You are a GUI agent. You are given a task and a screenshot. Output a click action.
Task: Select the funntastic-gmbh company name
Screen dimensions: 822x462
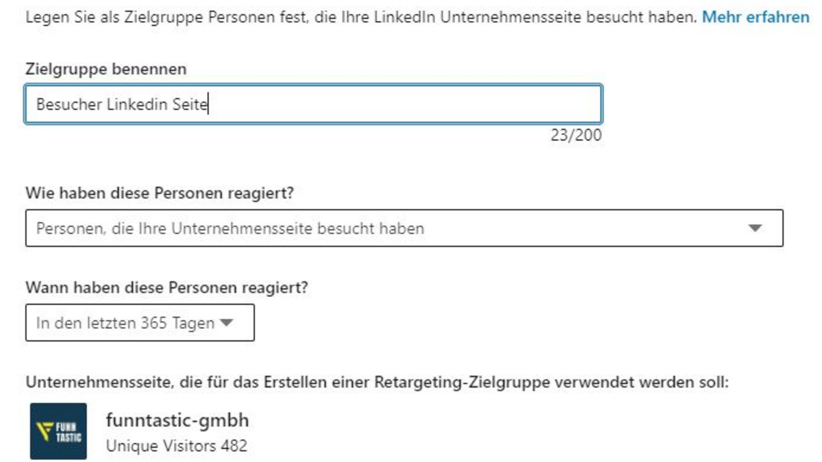[x=177, y=419]
